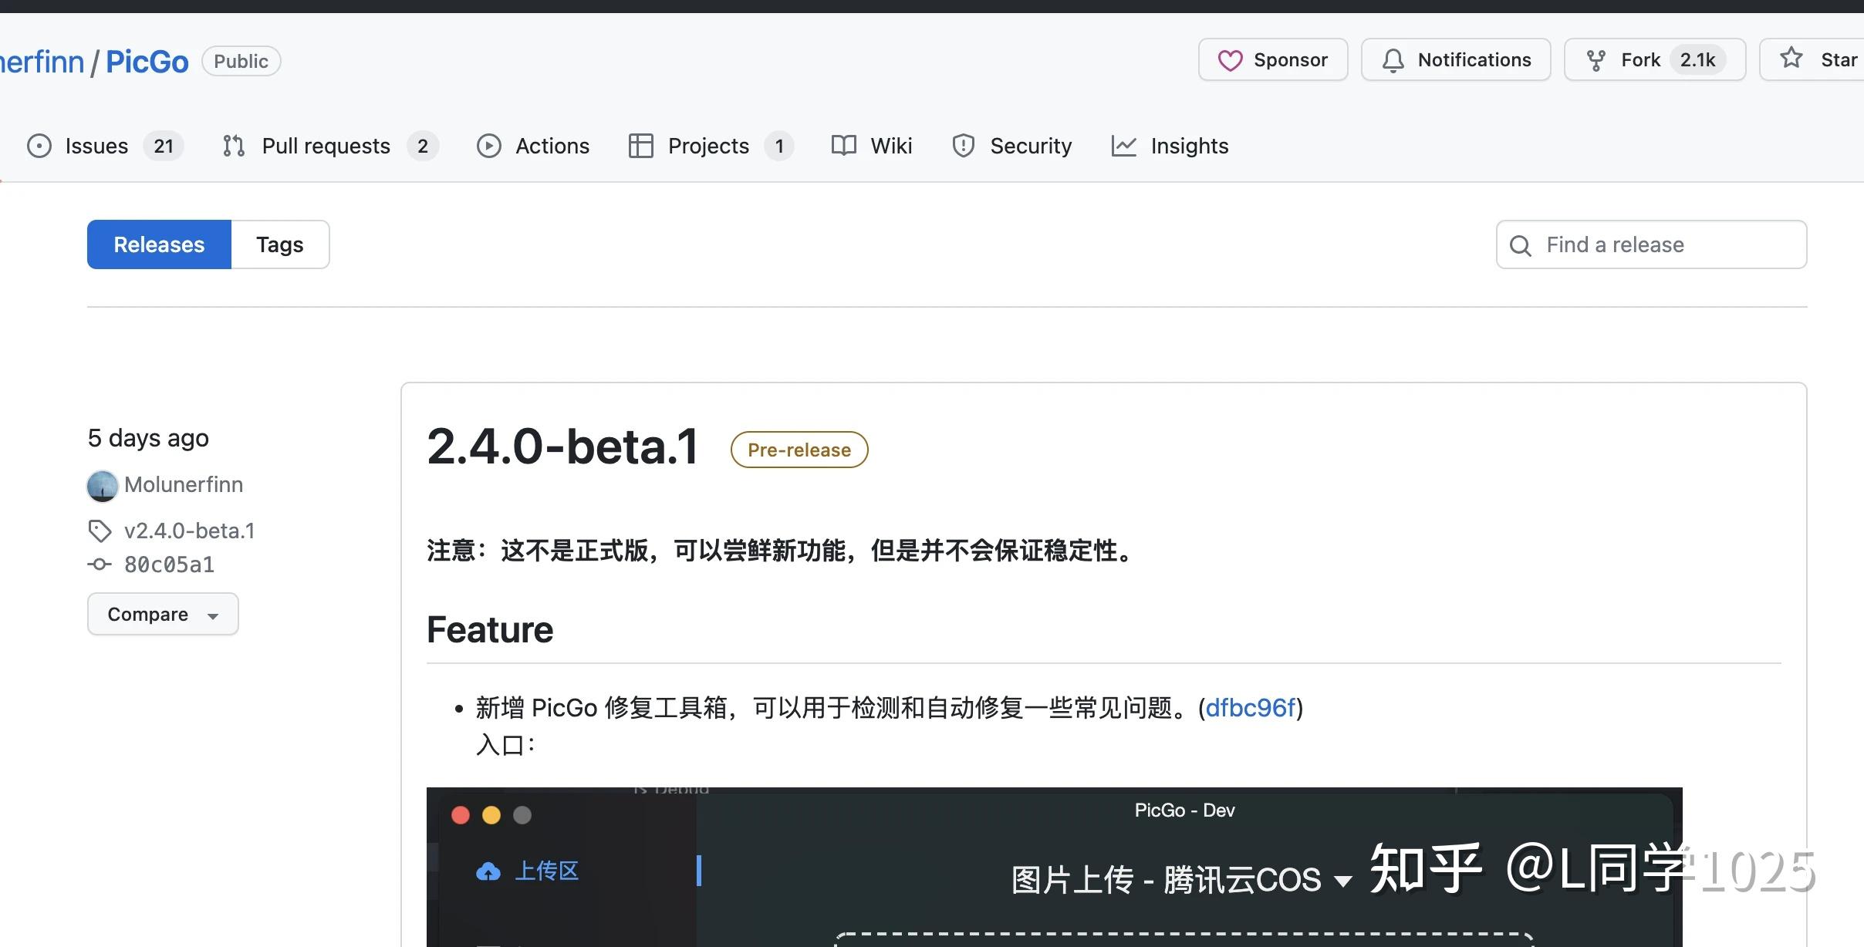This screenshot has height=947, width=1864.
Task: Open the Pull requests tab
Action: pyautogui.click(x=330, y=146)
